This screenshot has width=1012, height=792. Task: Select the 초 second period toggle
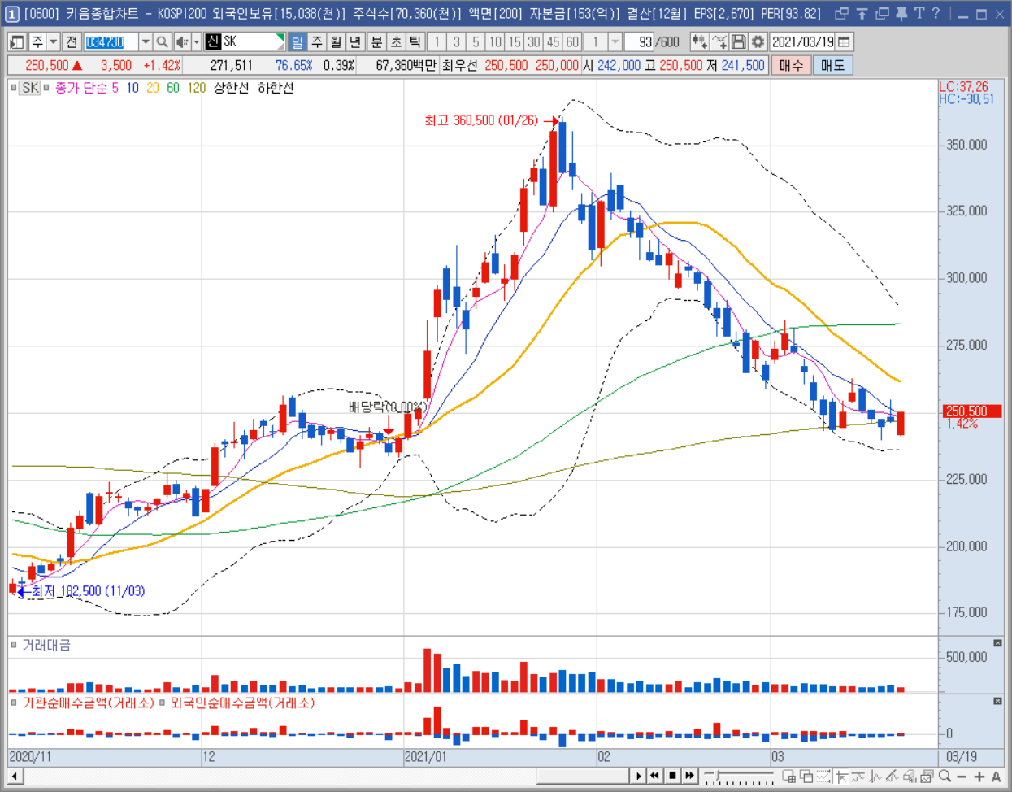396,41
